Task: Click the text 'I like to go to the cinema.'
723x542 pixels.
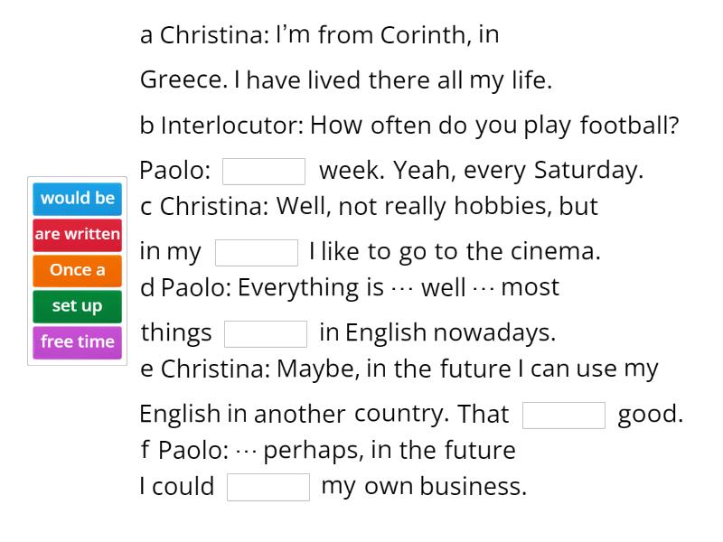Action: point(455,252)
